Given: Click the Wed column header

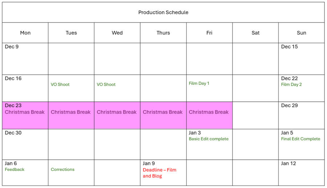Looking at the screenshot, I should pyautogui.click(x=117, y=33).
